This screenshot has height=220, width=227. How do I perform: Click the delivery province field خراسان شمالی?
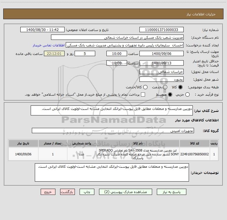(x=162, y=72)
